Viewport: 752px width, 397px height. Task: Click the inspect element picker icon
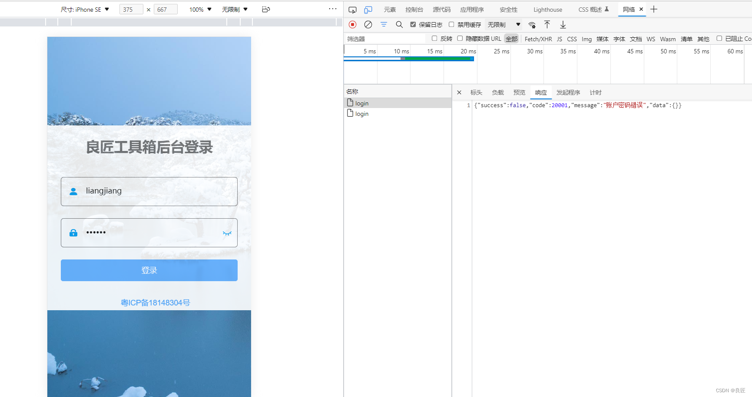coord(352,10)
